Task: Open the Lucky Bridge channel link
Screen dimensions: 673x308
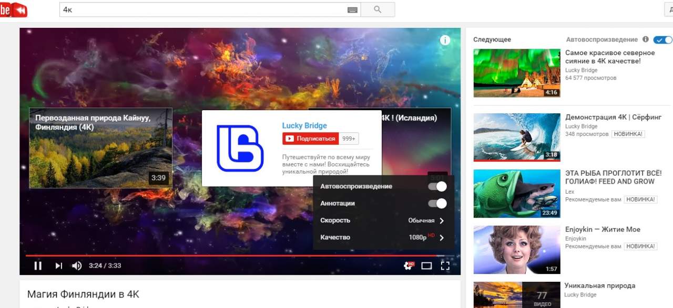Action: 304,125
